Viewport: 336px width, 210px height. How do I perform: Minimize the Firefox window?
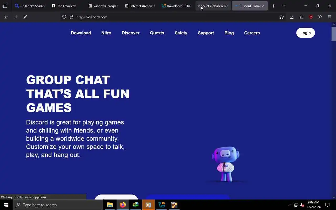[306, 6]
